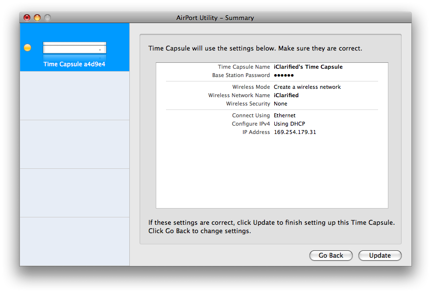This screenshot has width=431, height=293.
Task: Click the 'Click Go Back to change settings' text
Action: click(x=199, y=231)
